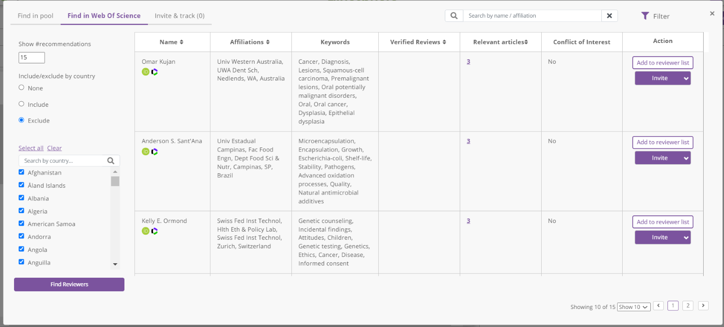Image resolution: width=724 pixels, height=327 pixels.
Task: Uncheck Algeria checkbox
Action: click(x=21, y=210)
